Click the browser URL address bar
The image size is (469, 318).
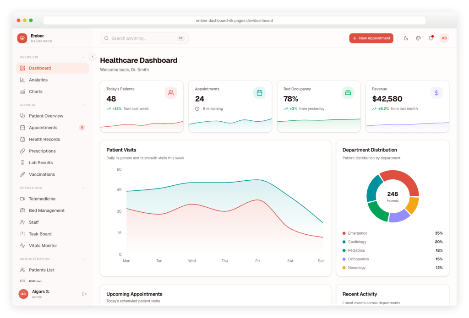(x=234, y=20)
